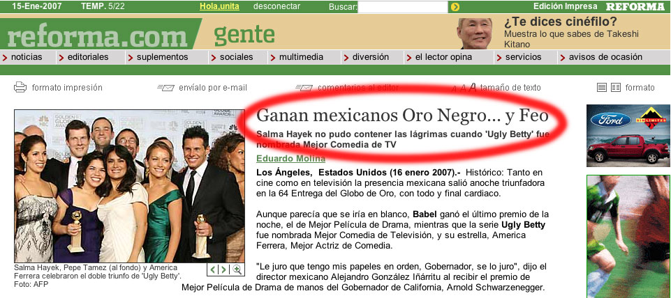Viewport: 671px width, 298px height.
Task: Click the printer icon for formato impresión
Action: pos(20,88)
